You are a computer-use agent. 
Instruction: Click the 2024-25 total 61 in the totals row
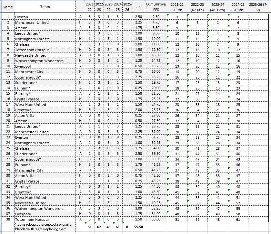[117, 227]
